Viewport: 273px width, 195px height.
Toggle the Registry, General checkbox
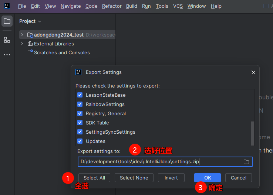[x=80, y=113]
